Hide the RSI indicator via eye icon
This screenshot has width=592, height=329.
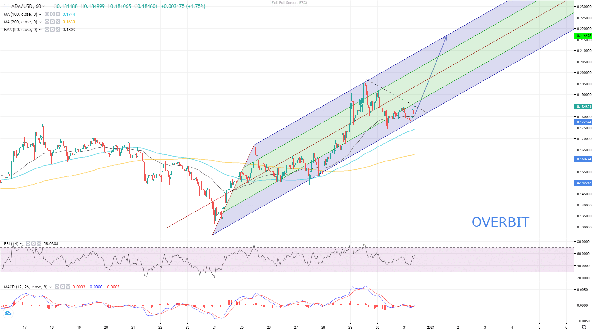pyautogui.click(x=28, y=243)
